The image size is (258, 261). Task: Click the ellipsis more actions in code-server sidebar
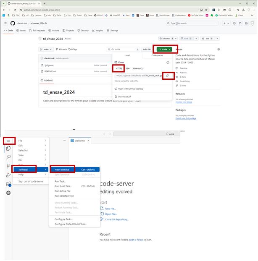coord(64,141)
